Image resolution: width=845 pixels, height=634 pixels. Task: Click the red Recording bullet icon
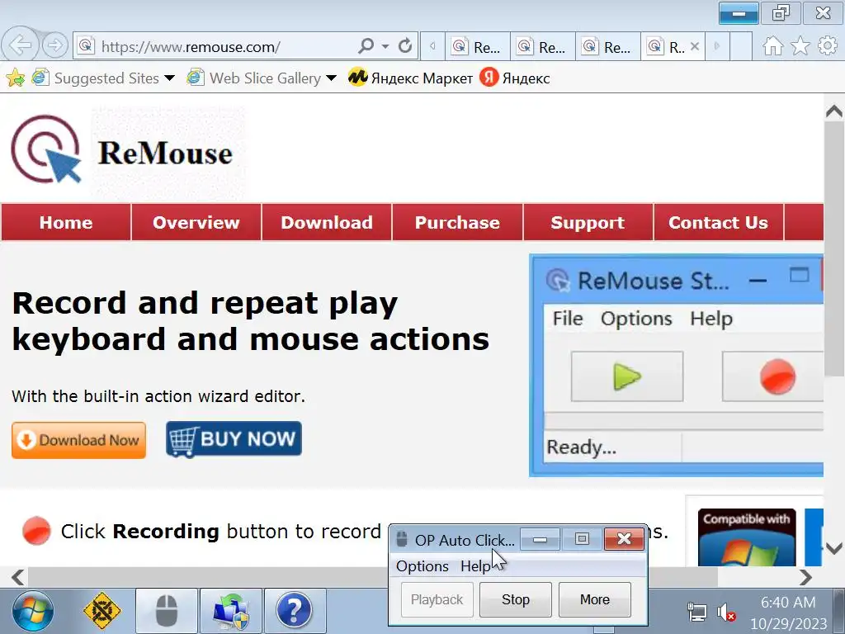(x=36, y=531)
